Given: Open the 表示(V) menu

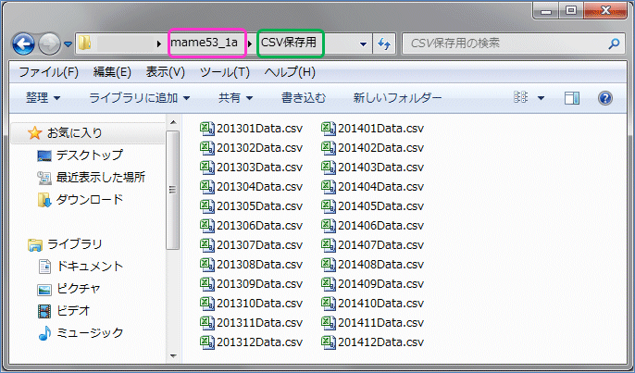Looking at the screenshot, I should (x=165, y=72).
